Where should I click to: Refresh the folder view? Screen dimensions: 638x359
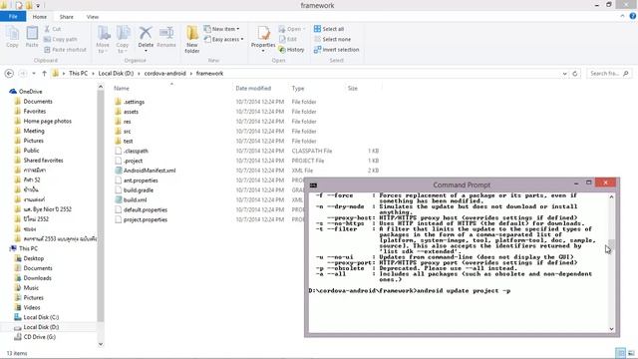[575, 73]
